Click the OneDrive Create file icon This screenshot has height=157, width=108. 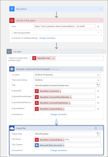(12, 128)
